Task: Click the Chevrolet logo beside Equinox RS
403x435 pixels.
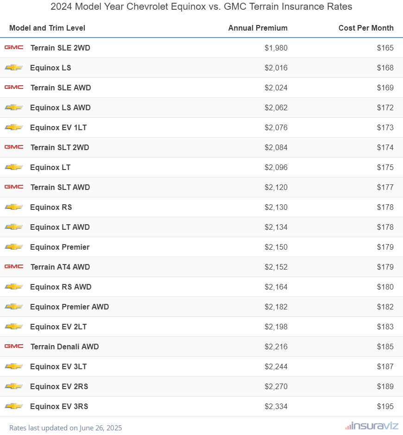Action: [14, 207]
